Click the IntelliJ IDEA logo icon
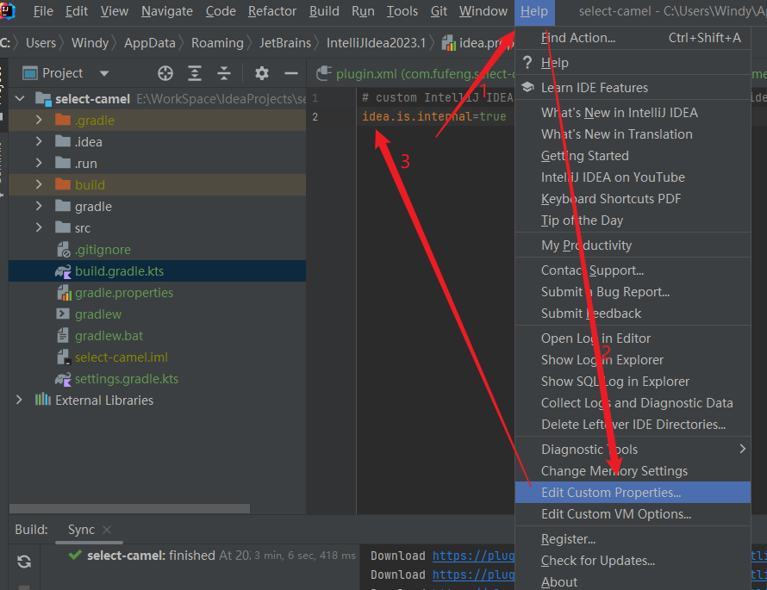Image resolution: width=767 pixels, height=590 pixels. click(x=7, y=10)
